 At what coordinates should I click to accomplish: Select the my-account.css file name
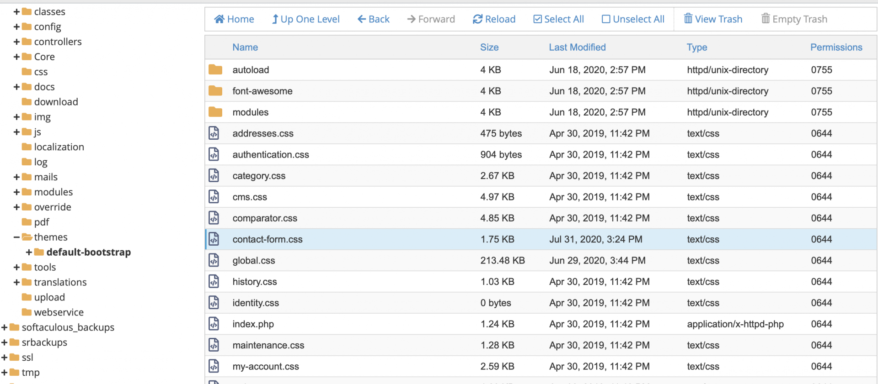tap(266, 366)
